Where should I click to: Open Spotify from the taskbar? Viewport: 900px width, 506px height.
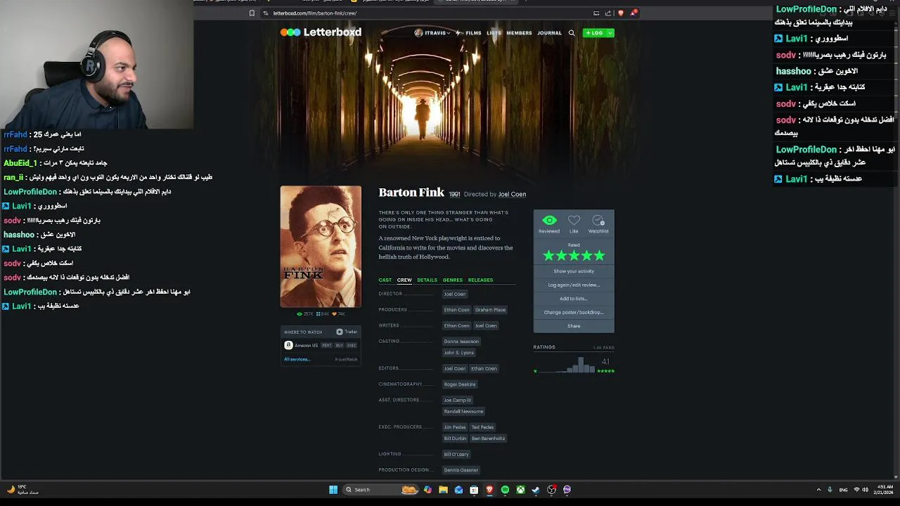click(x=505, y=490)
